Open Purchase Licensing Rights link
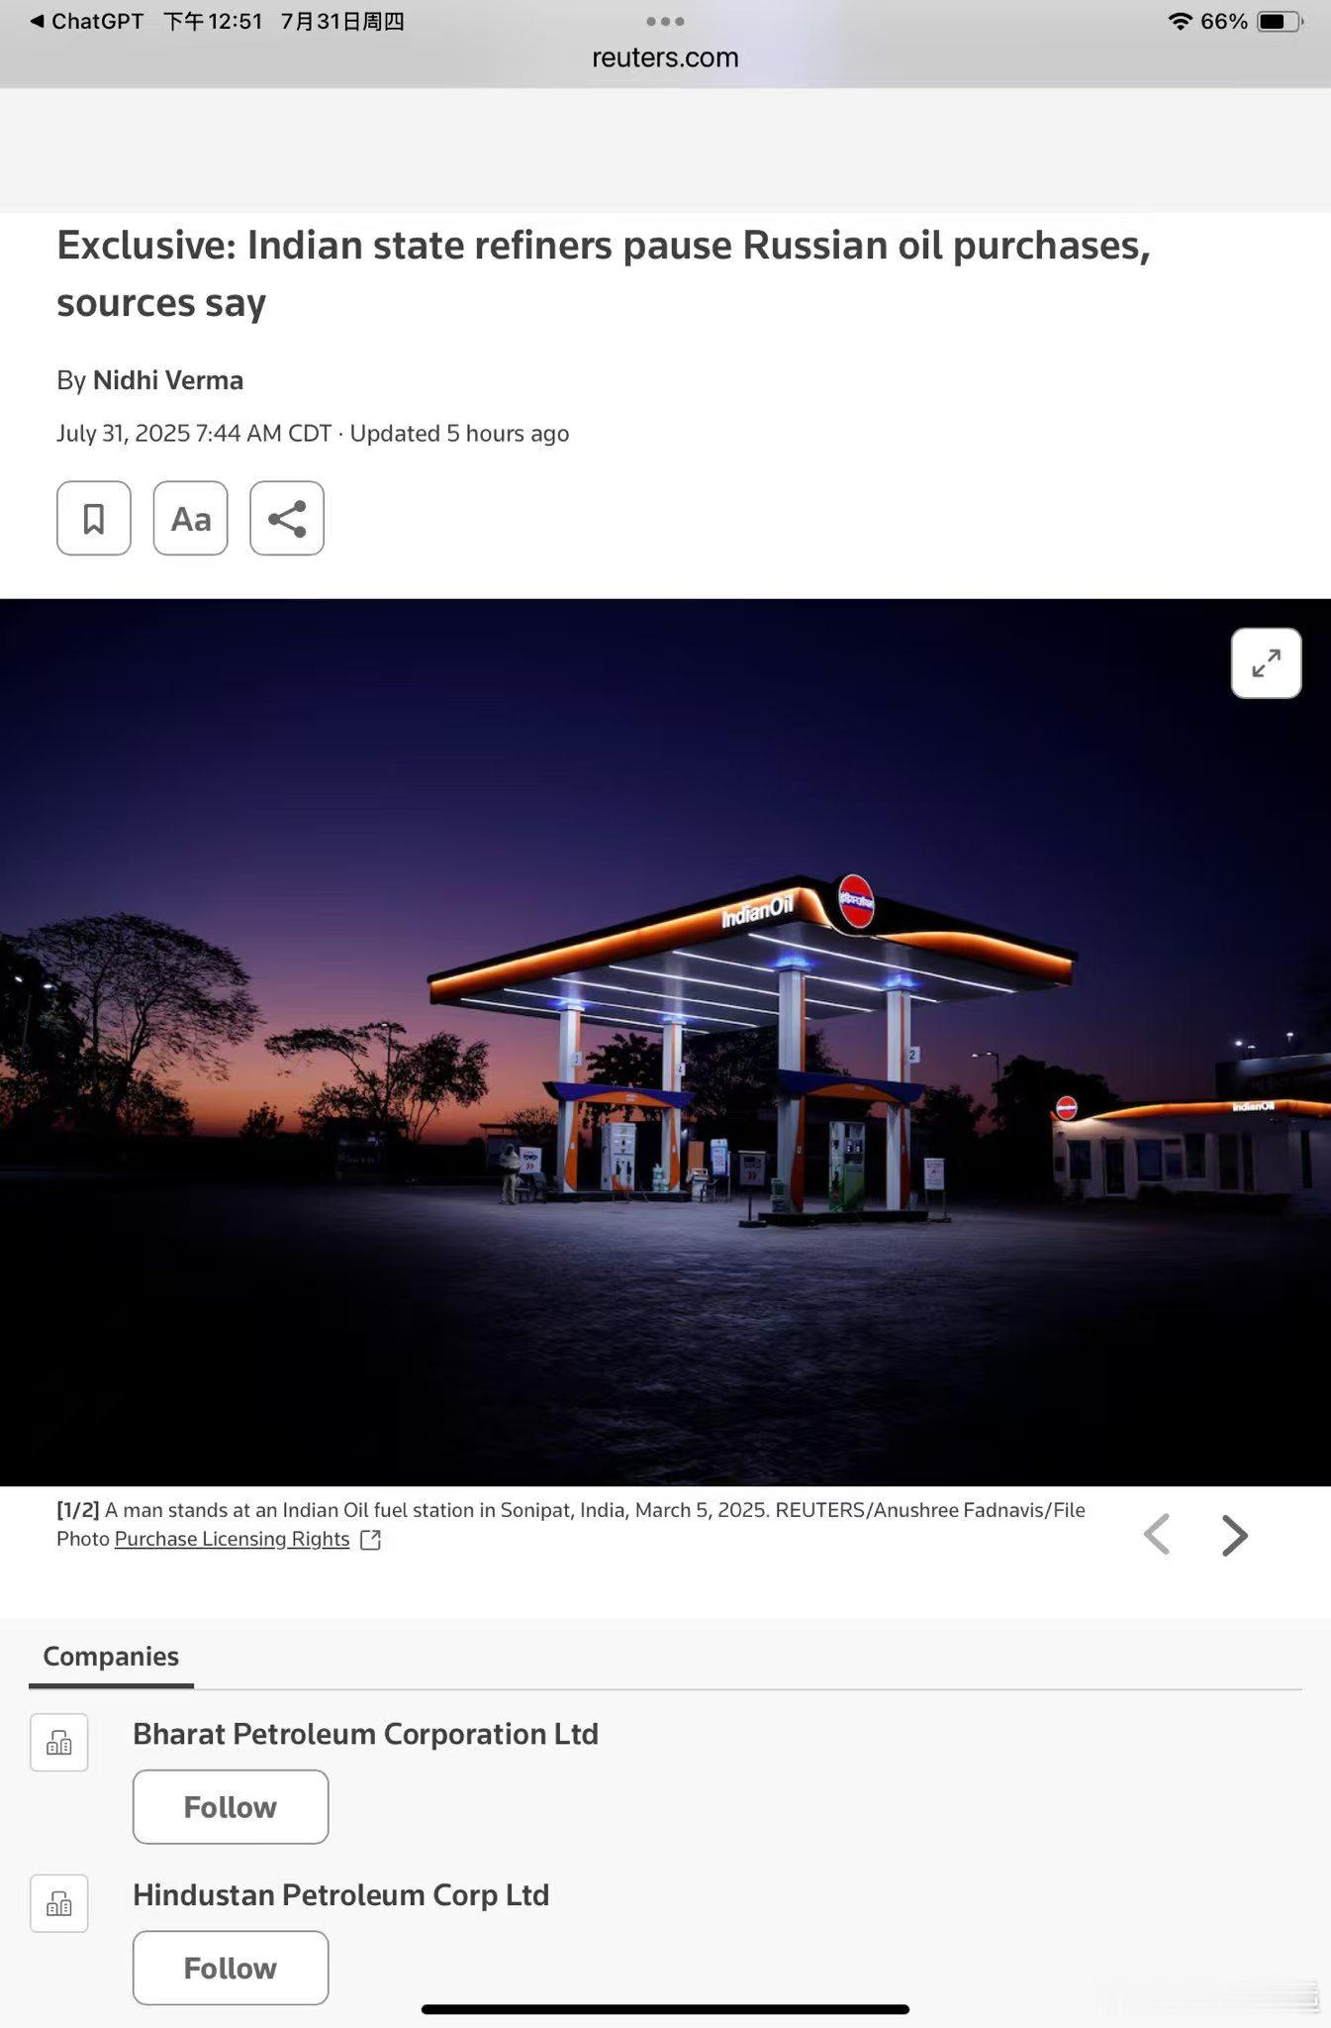 click(x=233, y=1539)
